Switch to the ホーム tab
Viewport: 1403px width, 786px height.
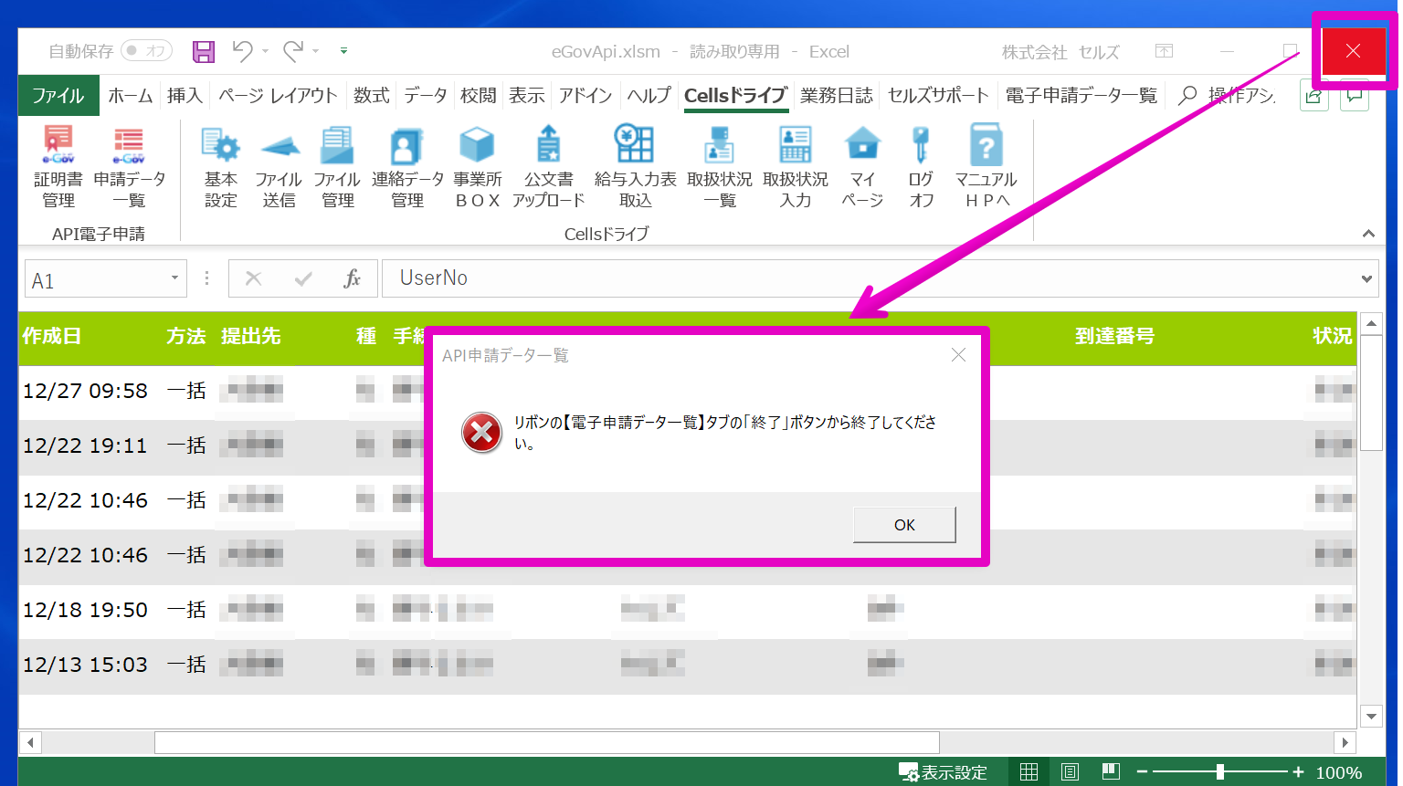click(x=131, y=96)
